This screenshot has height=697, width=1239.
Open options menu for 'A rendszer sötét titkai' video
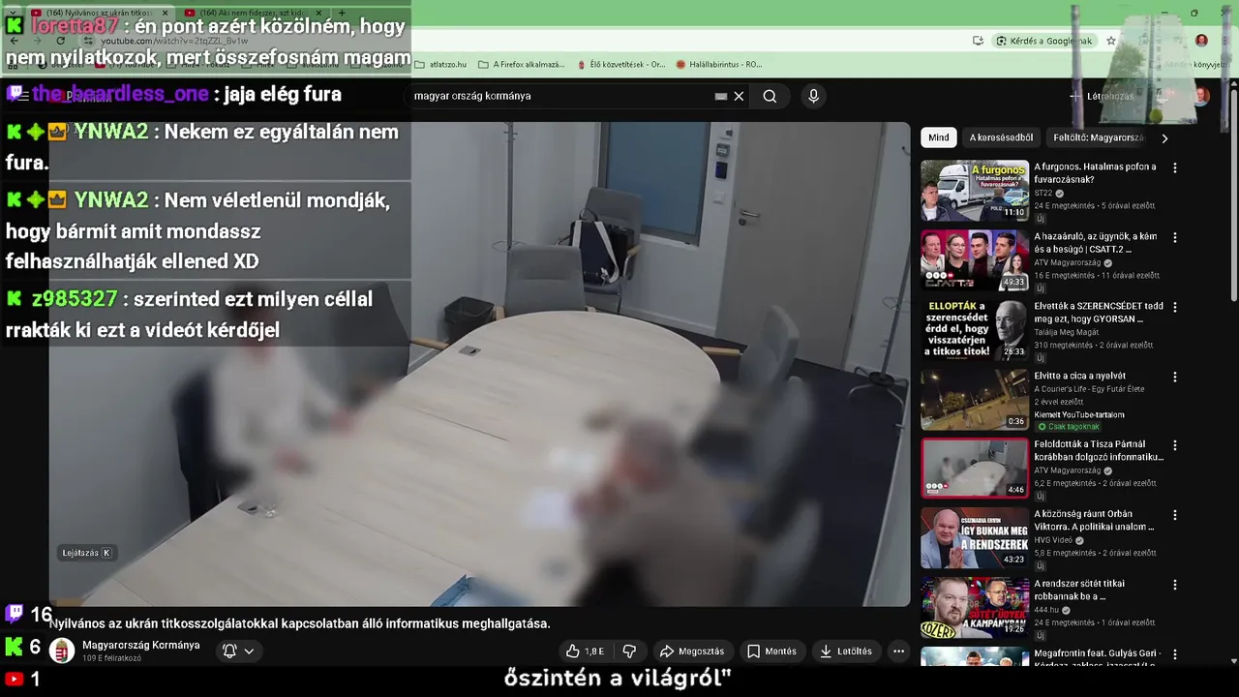(1175, 585)
